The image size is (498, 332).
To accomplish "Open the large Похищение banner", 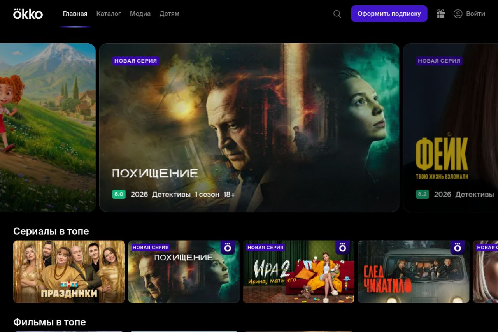I will [249, 128].
